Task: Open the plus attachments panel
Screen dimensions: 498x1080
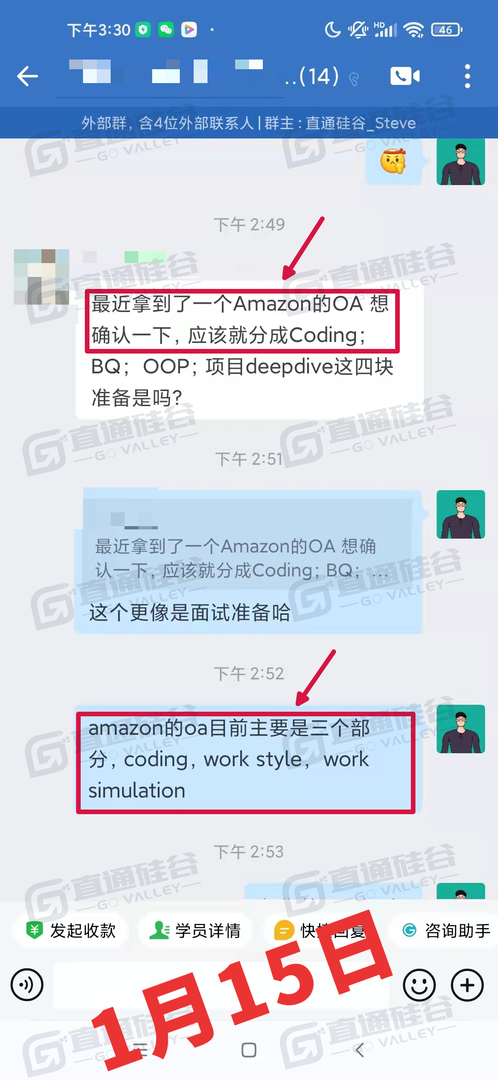Action: coord(467,985)
